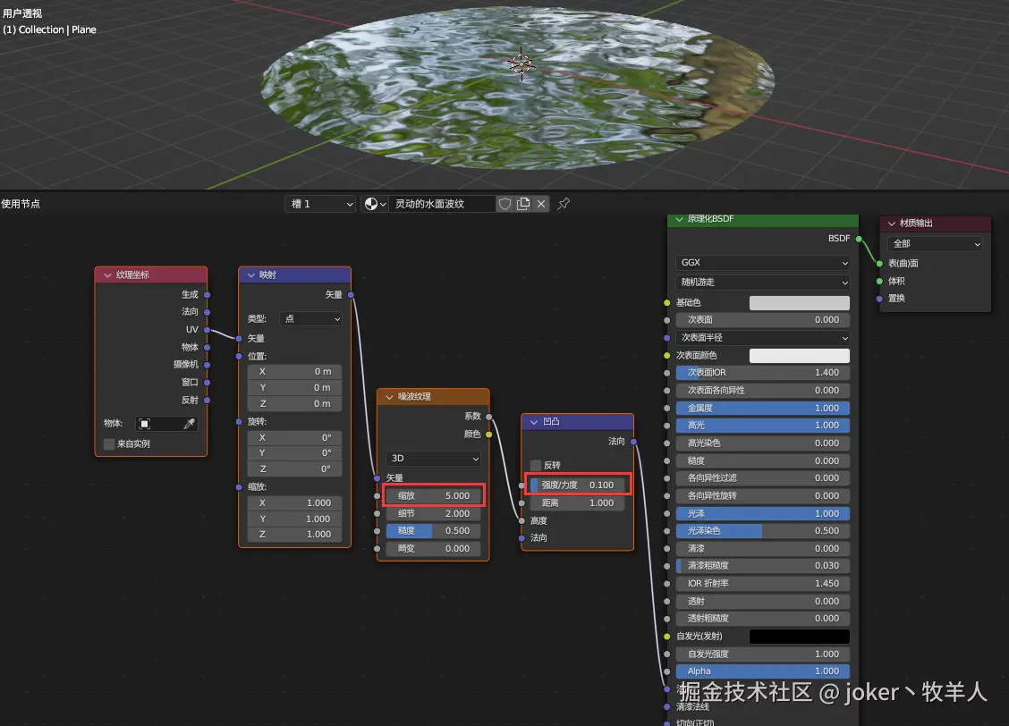Click the mapping 位置 X 0 m field
The height and width of the screenshot is (726, 1009).
(x=294, y=372)
